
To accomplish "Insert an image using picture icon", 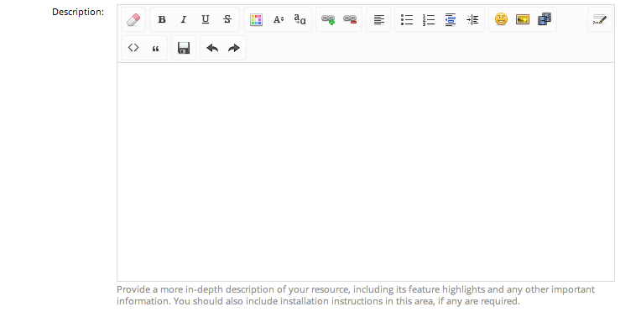I will coord(523,19).
